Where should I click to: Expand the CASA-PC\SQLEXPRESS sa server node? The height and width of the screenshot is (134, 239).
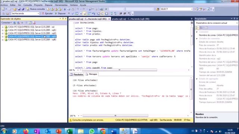click(x=3, y=27)
